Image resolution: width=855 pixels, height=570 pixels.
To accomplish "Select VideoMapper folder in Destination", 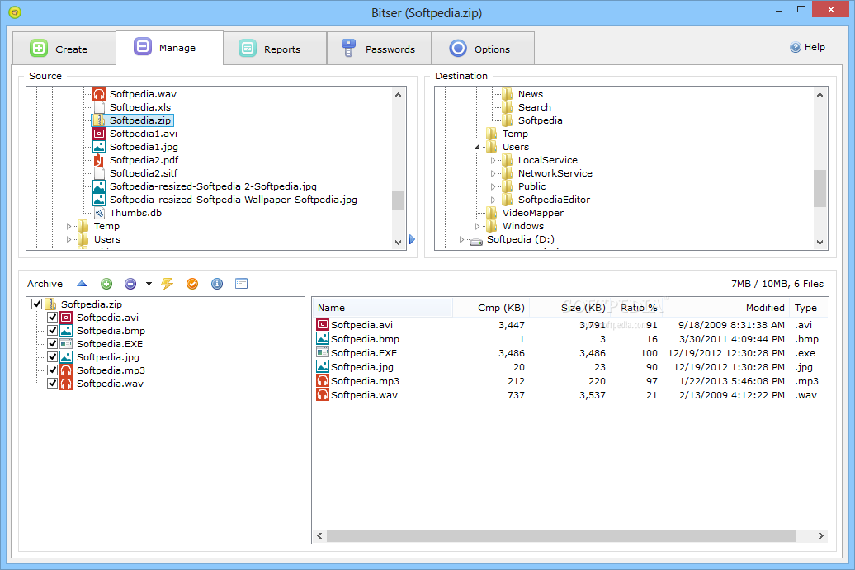I will (x=533, y=213).
